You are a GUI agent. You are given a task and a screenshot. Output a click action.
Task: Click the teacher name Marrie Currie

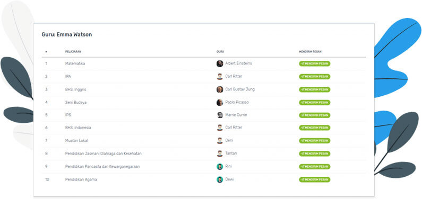[x=236, y=115]
